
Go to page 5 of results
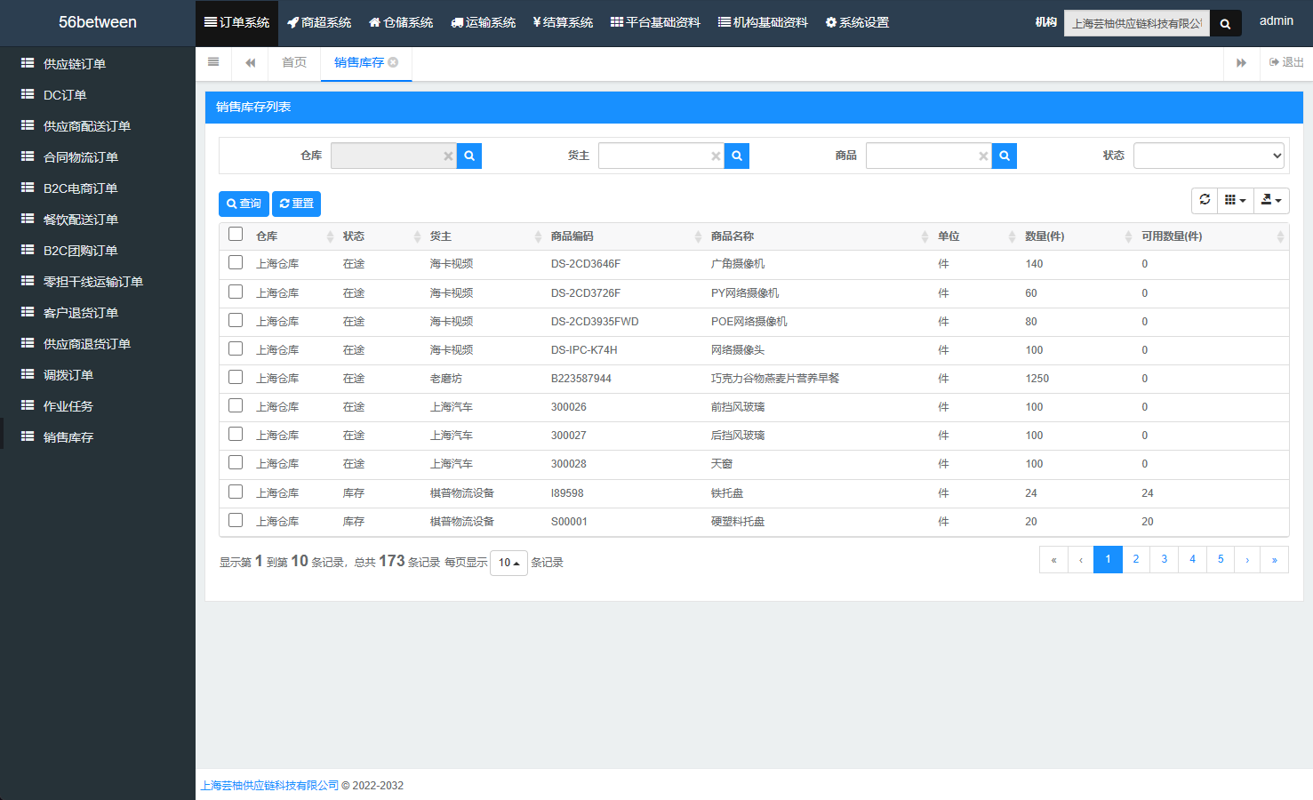point(1221,559)
